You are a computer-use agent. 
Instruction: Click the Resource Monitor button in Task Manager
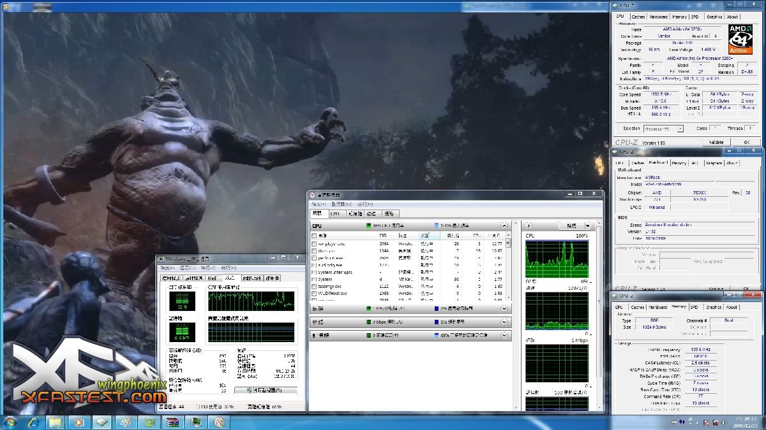[266, 390]
